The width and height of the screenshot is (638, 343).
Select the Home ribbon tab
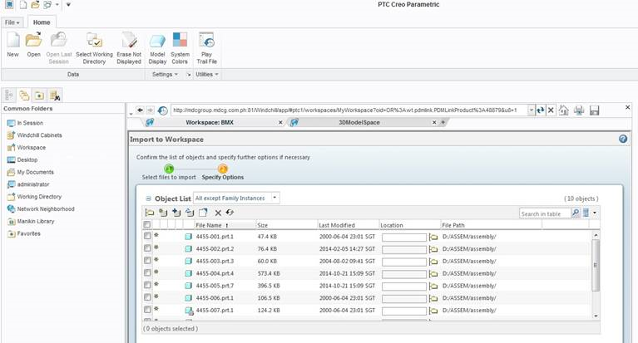[42, 22]
